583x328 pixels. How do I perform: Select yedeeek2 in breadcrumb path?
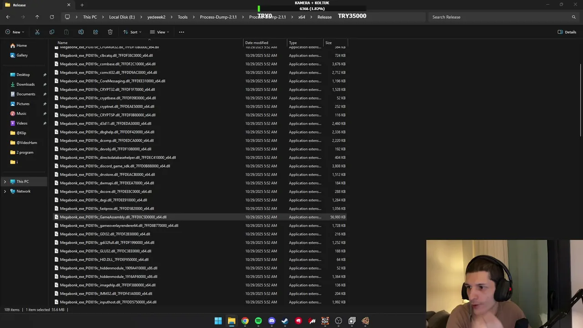click(156, 17)
